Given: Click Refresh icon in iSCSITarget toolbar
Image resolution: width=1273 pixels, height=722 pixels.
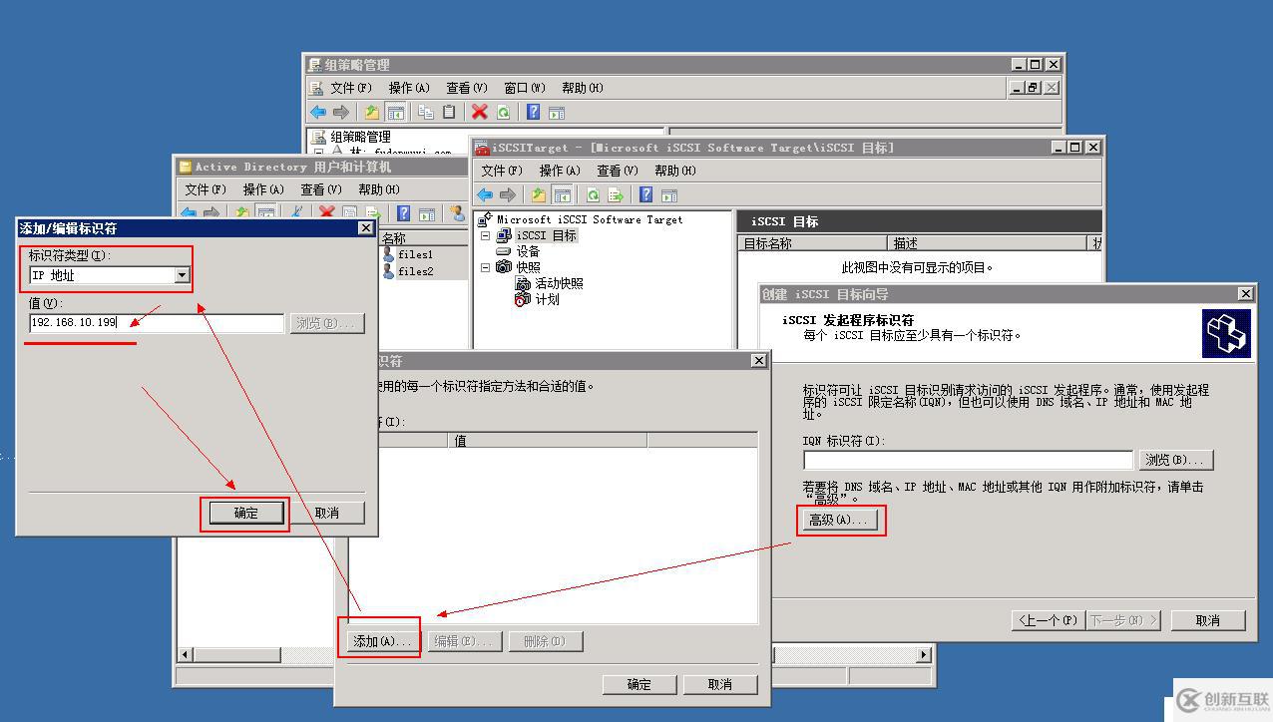Looking at the screenshot, I should click(x=593, y=195).
